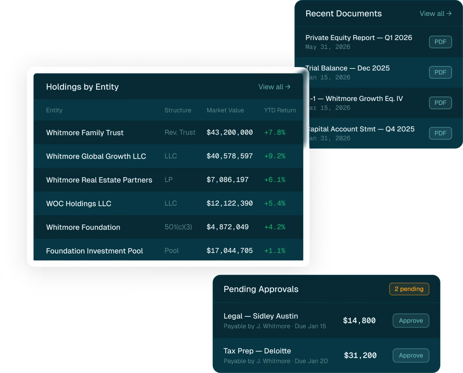Open the Trial Balance — Dec 2025 document
Viewport: 463px width, 373px height.
coord(348,68)
